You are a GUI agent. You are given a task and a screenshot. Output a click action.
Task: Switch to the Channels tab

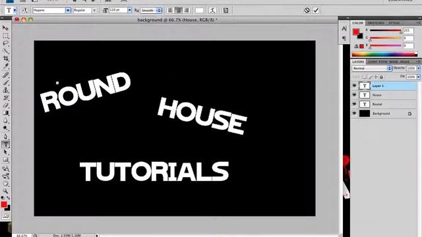coord(373,62)
